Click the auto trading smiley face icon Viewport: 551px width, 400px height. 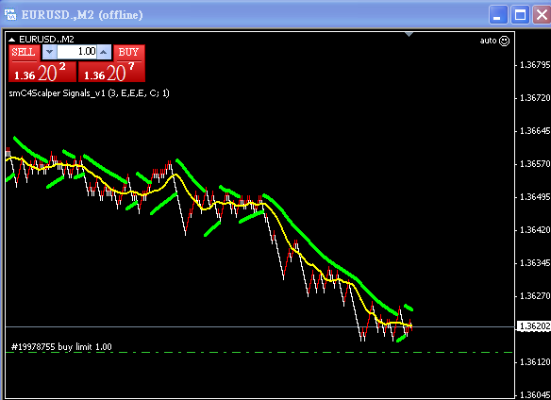click(504, 41)
